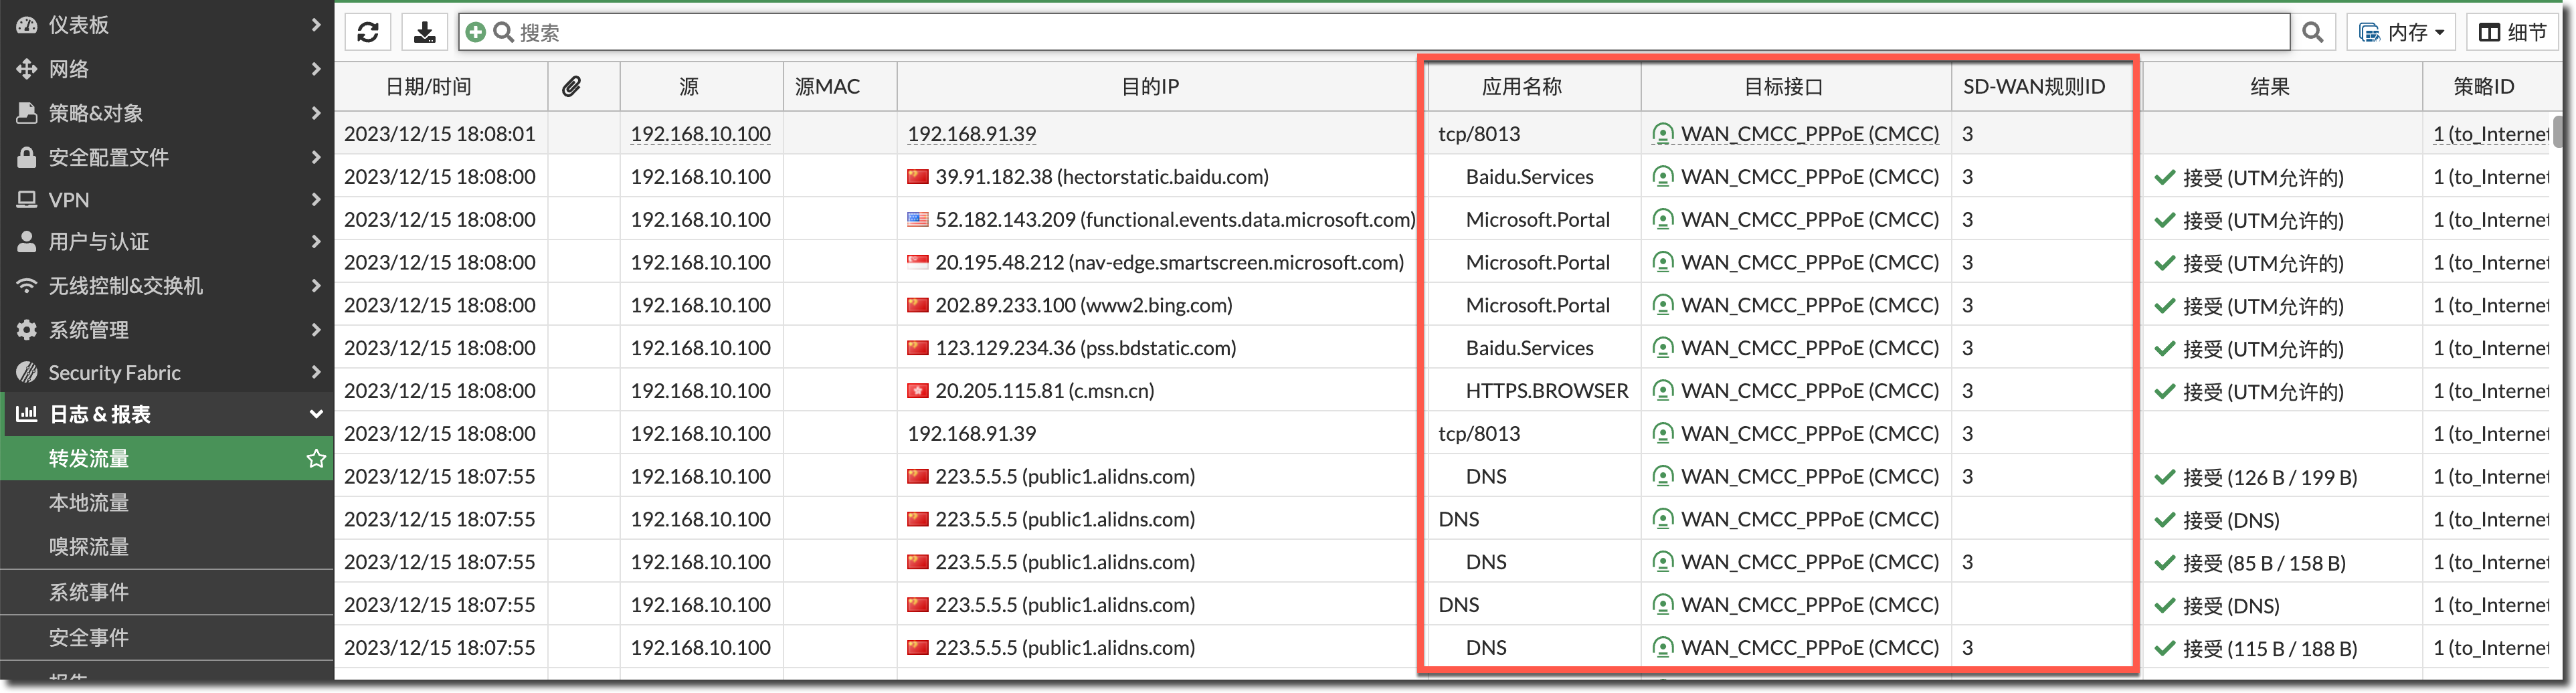2576x693 pixels.
Task: Click the attachment paperclip column header
Action: [x=571, y=87]
